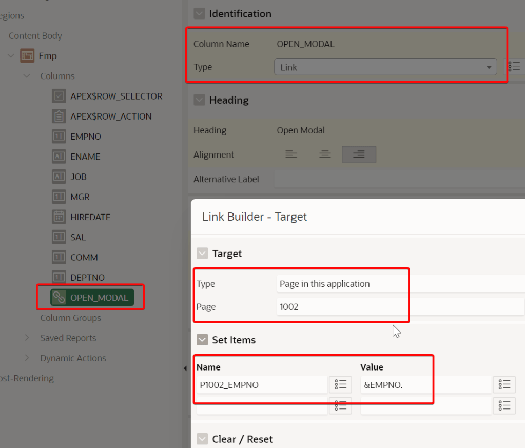Viewport: 525px width, 448px height.
Task: Set heading alignment to right
Action: 359,154
